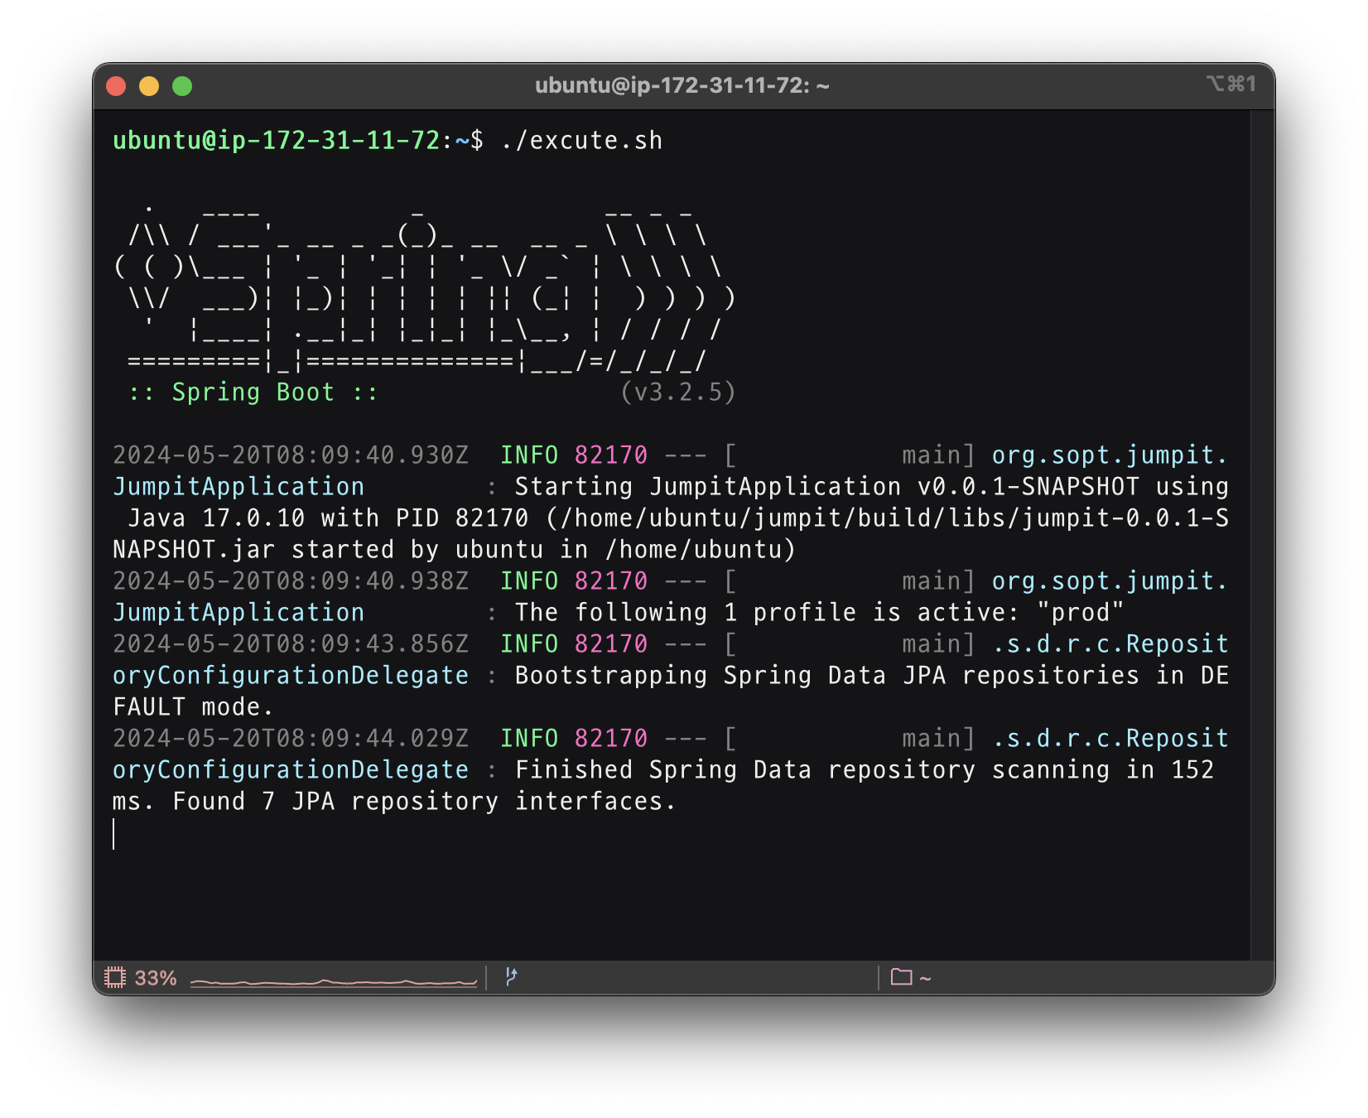1368x1118 pixels.
Task: Click 'Found 7 JPA repository interfaces.' text
Action: pos(424,801)
